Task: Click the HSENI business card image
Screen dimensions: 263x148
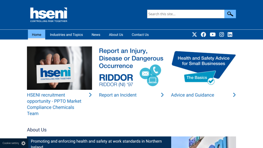Action: pos(59,68)
